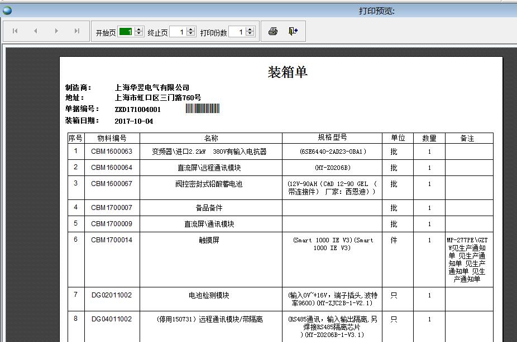Focus the print copies (打印份数) field
This screenshot has width=517, height=342.
tap(237, 32)
